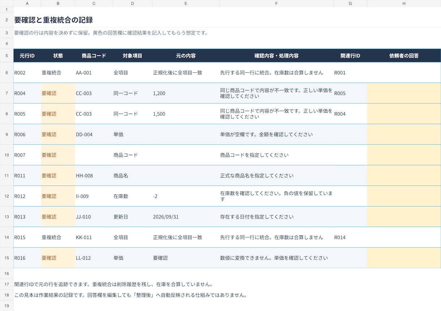Image resolution: width=441 pixels, height=311 pixels.
Task: Select product code II-009
Action: coord(94,196)
